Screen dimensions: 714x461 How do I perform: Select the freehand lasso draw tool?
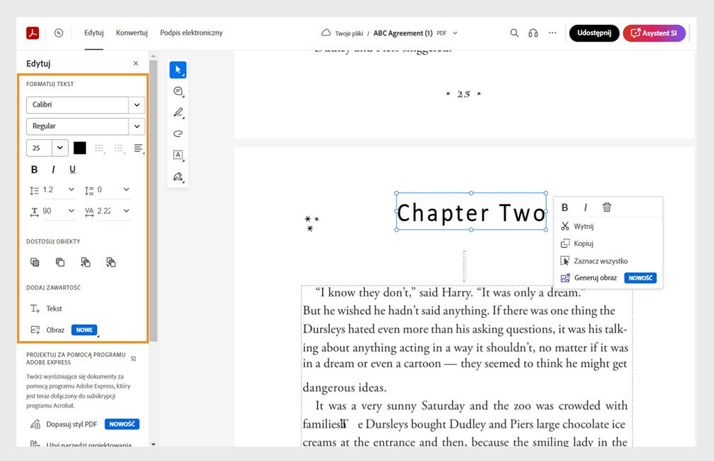click(x=178, y=133)
